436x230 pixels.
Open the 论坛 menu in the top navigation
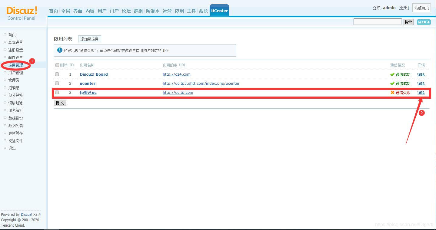126,11
